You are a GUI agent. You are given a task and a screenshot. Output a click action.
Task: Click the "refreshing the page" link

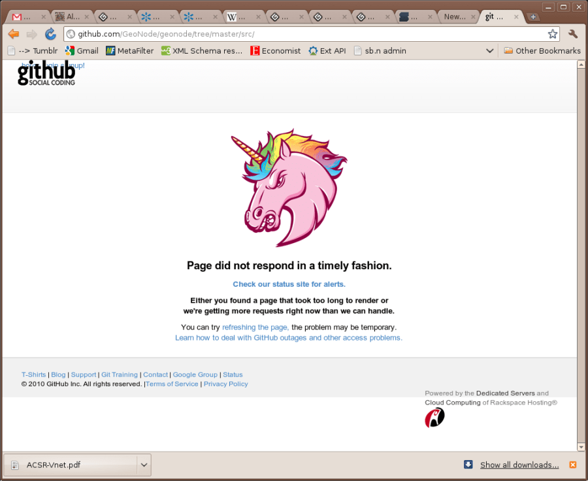255,327
